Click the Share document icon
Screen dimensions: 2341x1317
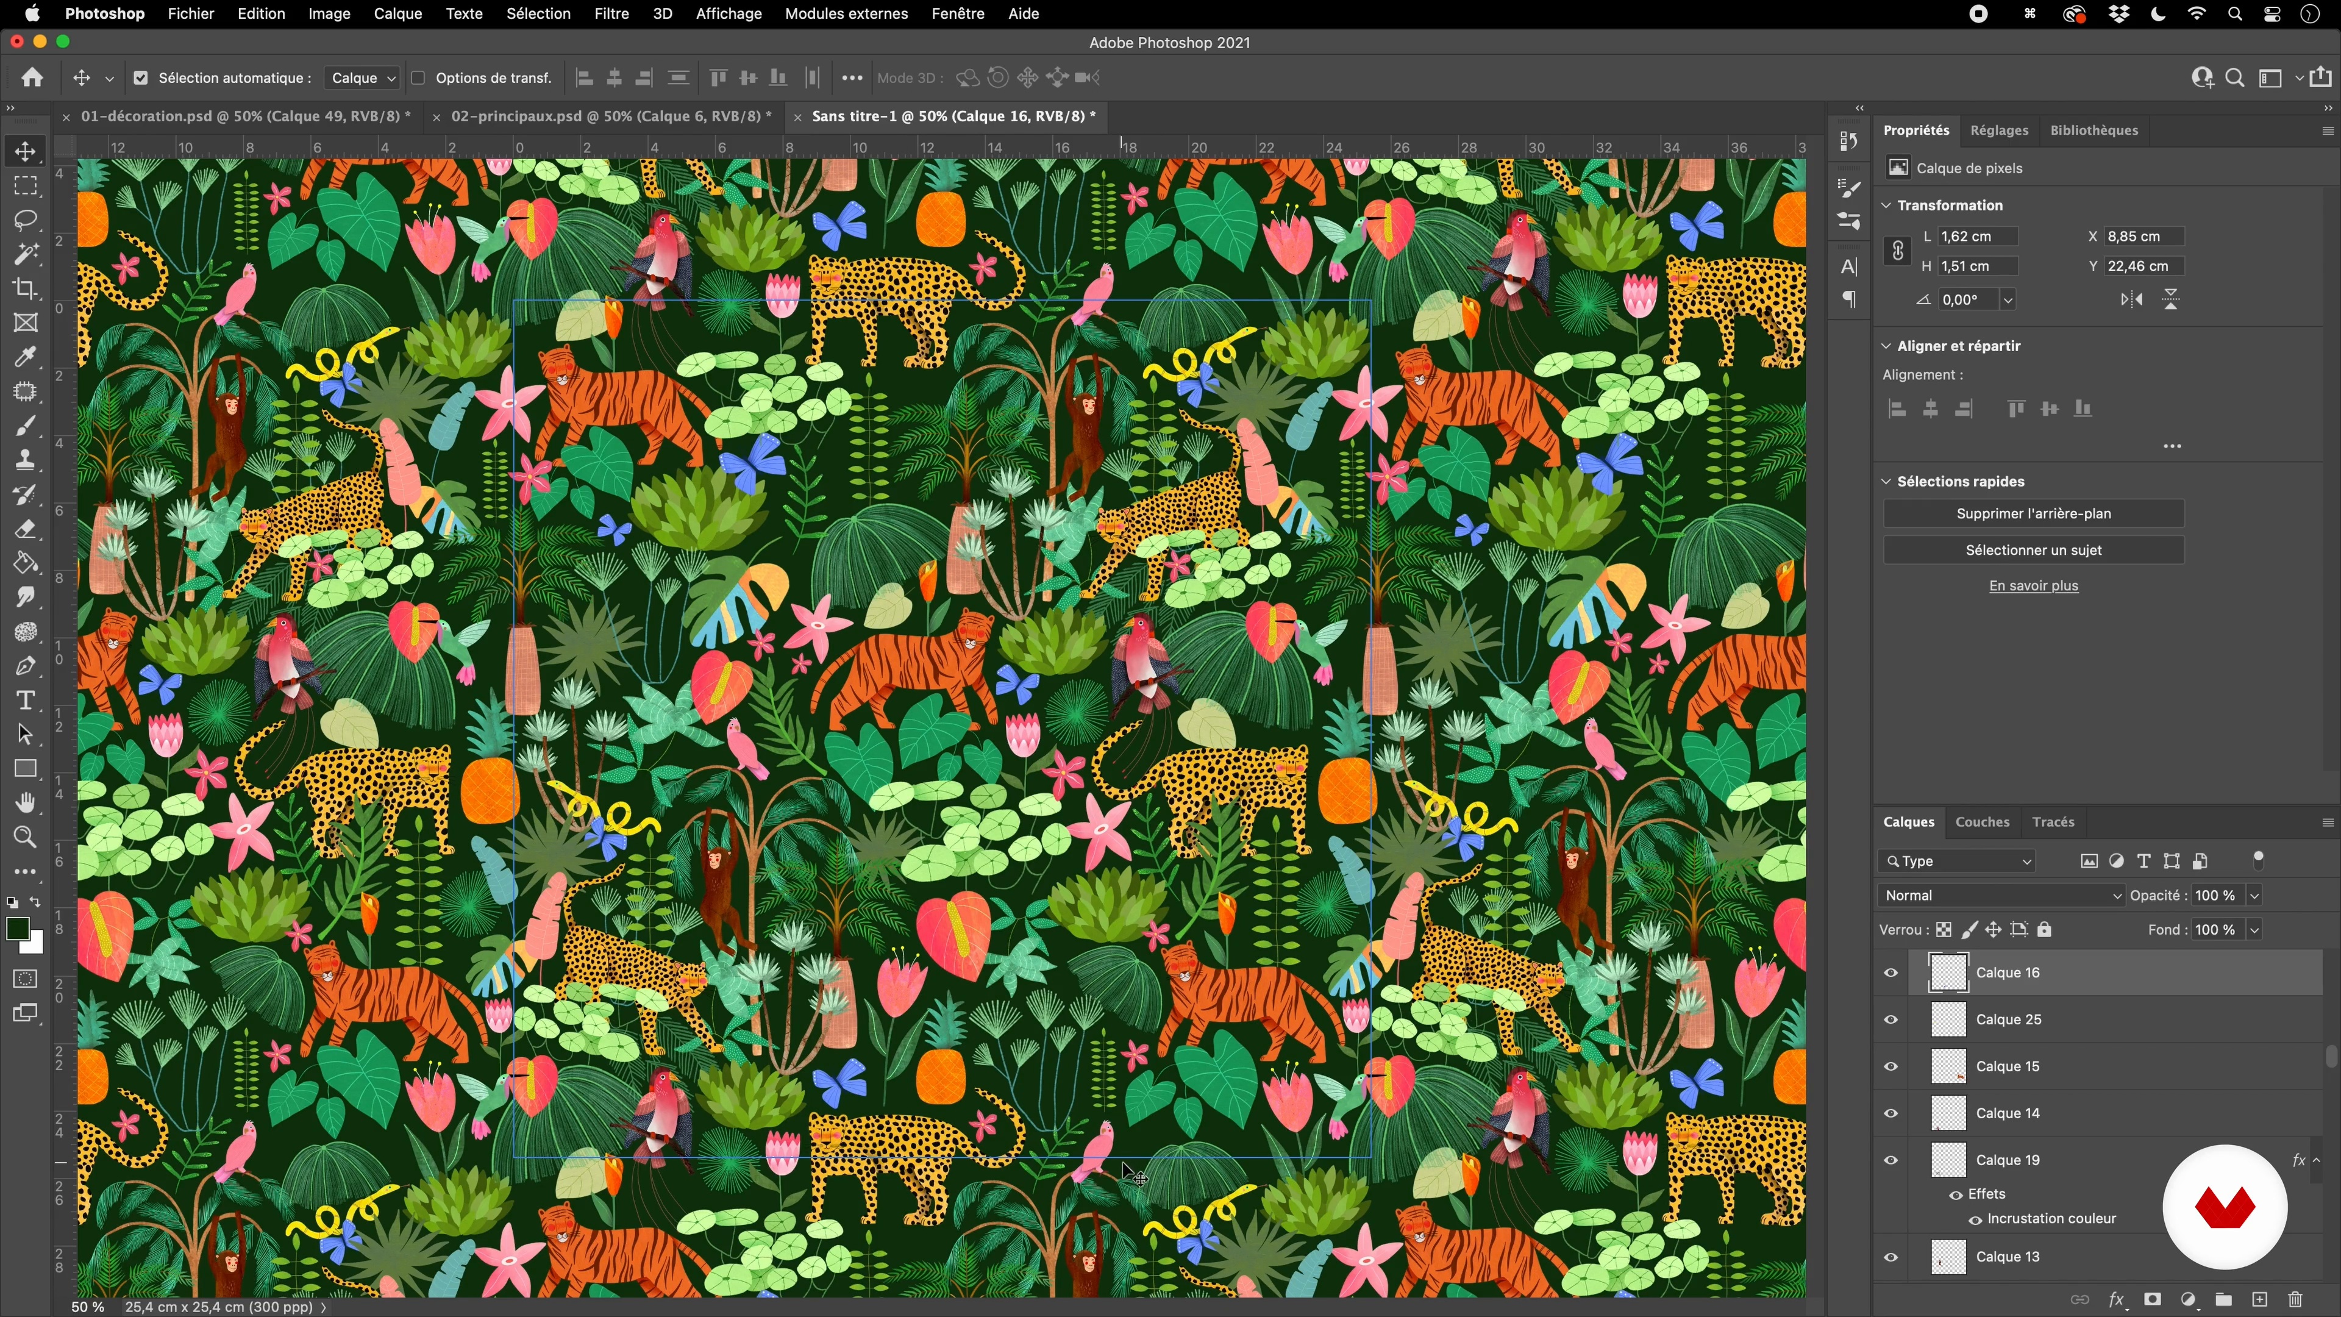tap(2320, 78)
